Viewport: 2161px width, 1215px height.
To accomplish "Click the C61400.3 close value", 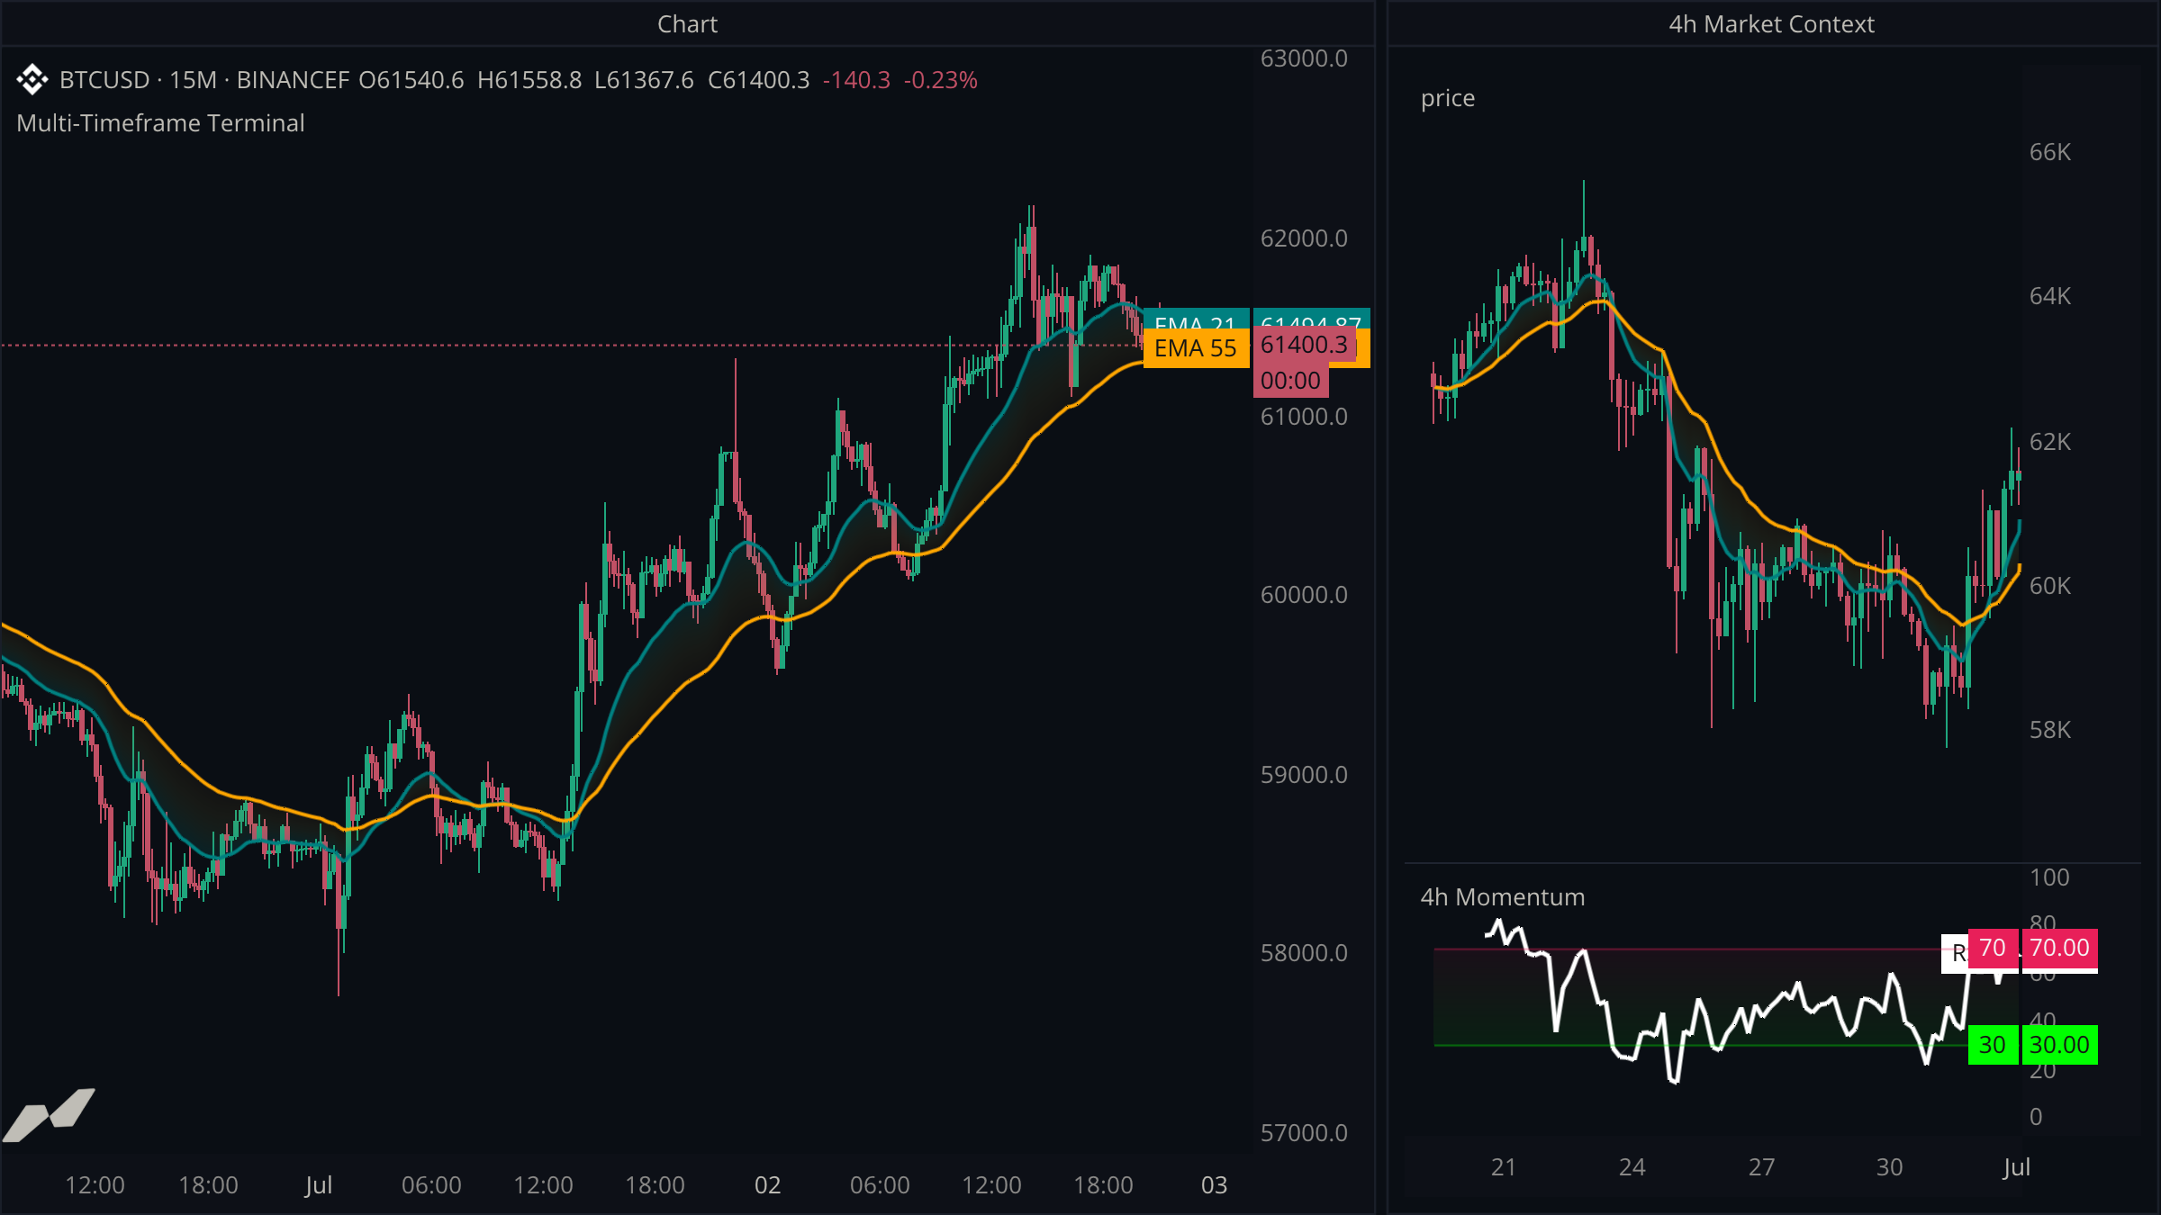I will tap(759, 80).
